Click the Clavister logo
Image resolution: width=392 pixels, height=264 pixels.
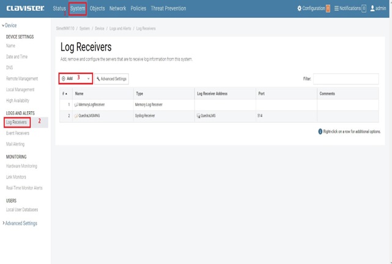[x=24, y=9]
